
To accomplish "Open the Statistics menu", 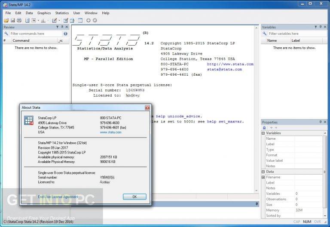I will [62, 13].
